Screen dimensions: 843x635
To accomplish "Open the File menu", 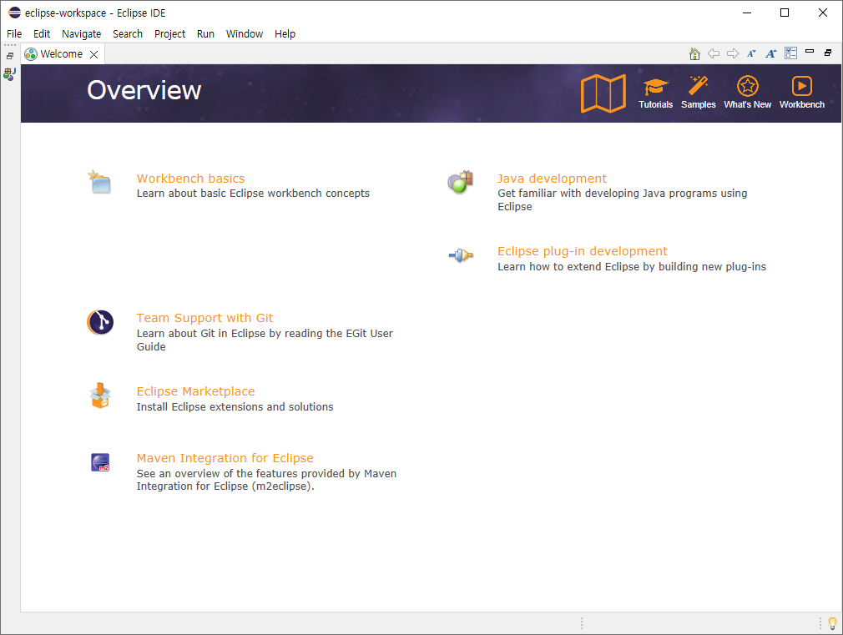I will coord(14,34).
